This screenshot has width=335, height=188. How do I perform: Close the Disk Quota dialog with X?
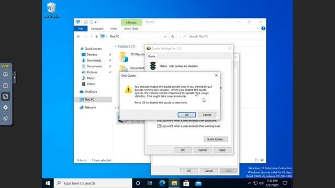(216, 75)
